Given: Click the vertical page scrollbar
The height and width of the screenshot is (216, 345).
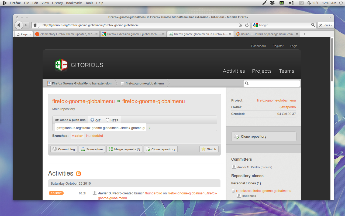Looking at the screenshot, I should pos(332,59).
